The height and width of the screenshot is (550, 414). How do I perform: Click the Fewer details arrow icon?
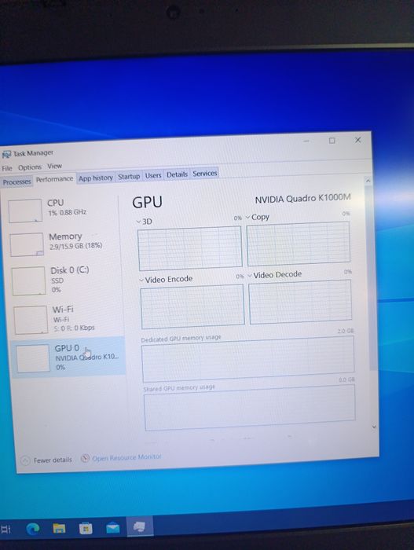click(25, 460)
